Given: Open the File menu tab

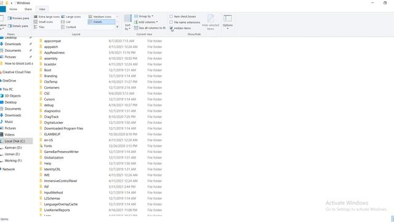Looking at the screenshot, I should point(2,9).
